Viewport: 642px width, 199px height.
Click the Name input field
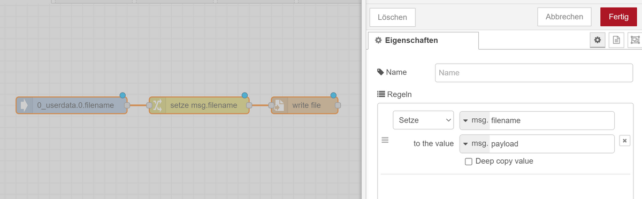[x=534, y=72]
